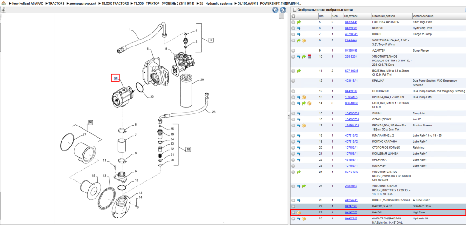Screen dimensions: 466x225
Task: Click the box icon in ПРОКЛАДКА,183.6mm row
Action: (304, 126)
